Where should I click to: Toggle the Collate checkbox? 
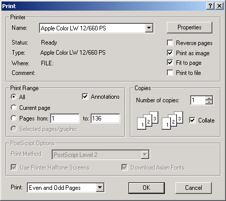[x=192, y=120]
